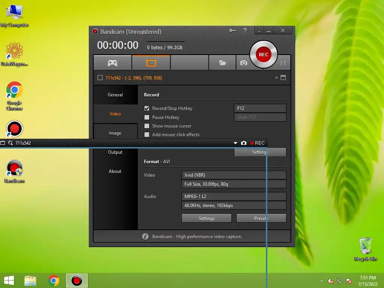Screen dimensions: 384x288
Task: Click the big red REC button
Action: [x=264, y=54]
